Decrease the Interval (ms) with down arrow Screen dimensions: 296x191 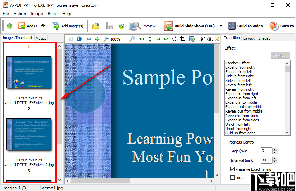[275, 162]
